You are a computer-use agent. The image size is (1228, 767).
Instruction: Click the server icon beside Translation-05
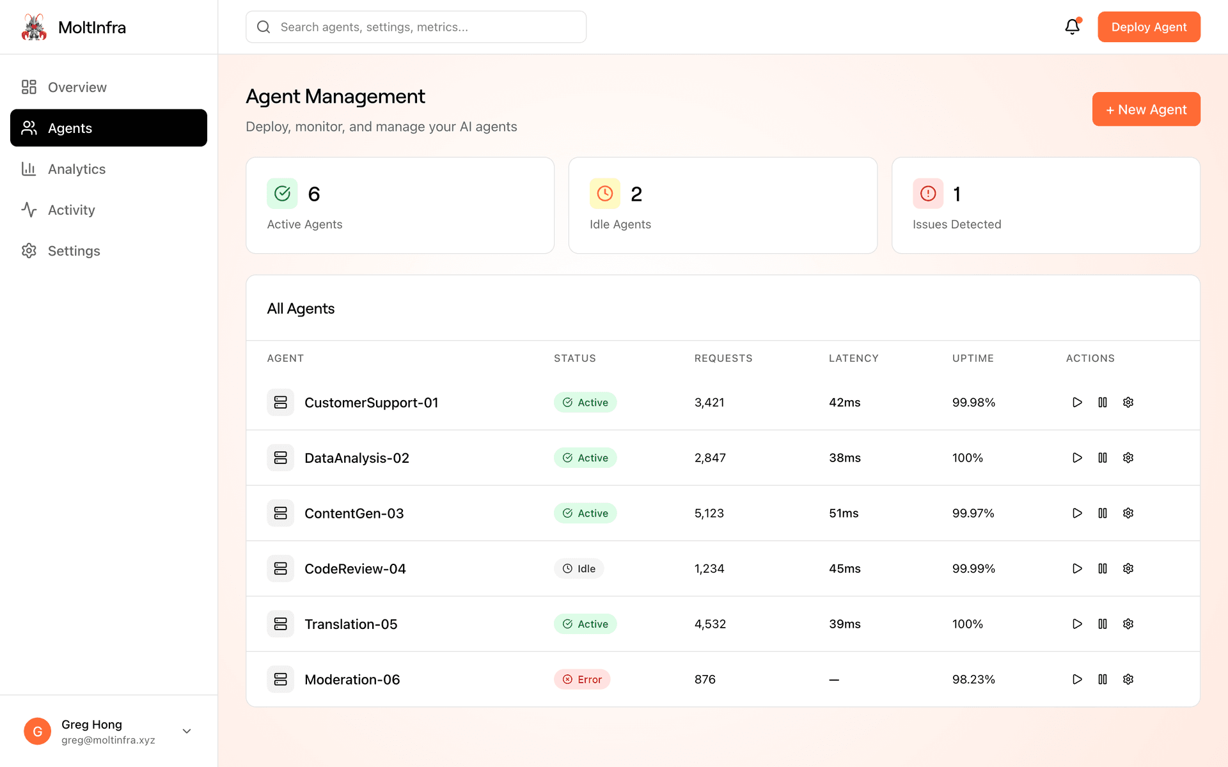click(x=280, y=624)
